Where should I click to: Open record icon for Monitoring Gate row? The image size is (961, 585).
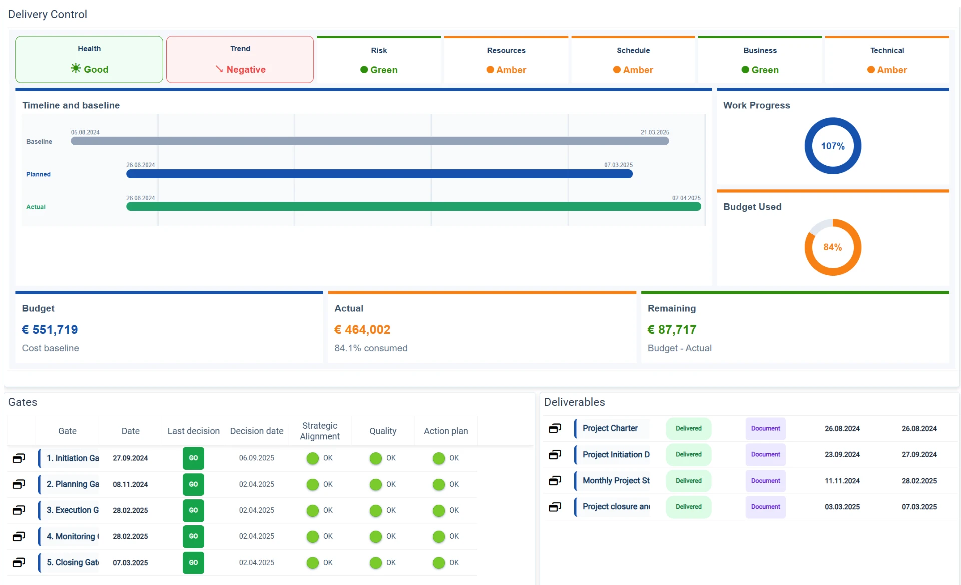(x=19, y=536)
